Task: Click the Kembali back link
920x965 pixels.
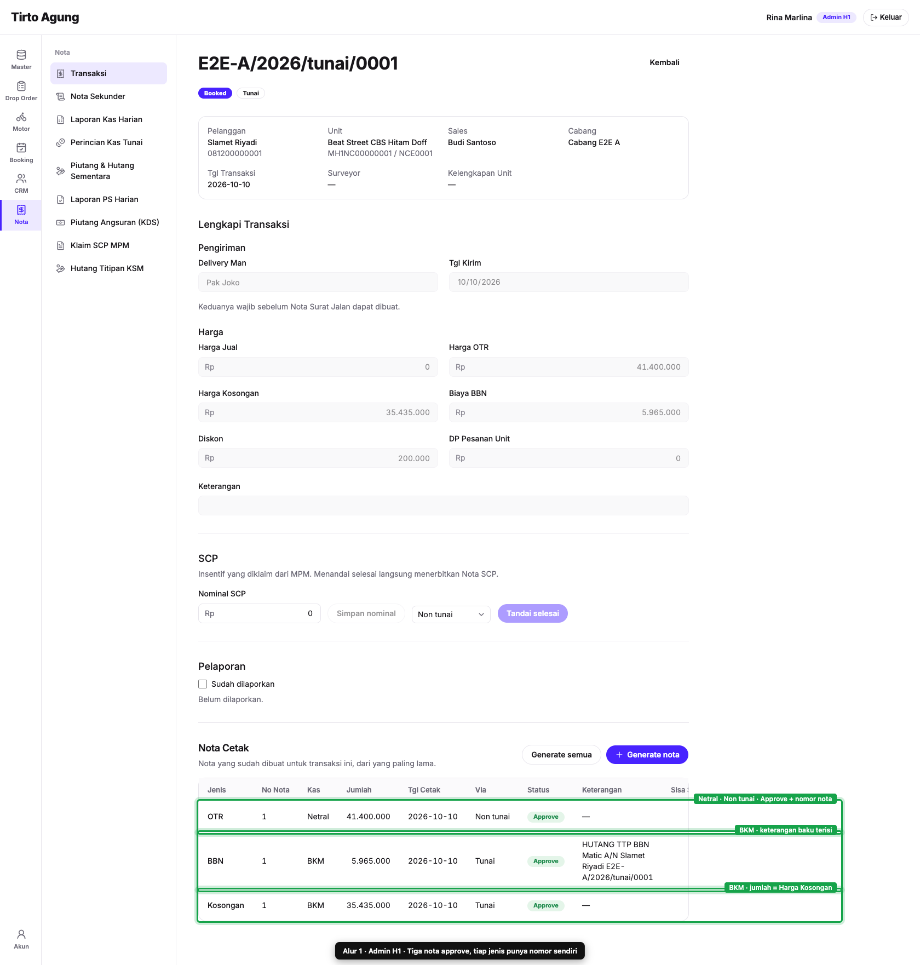Action: (x=664, y=62)
